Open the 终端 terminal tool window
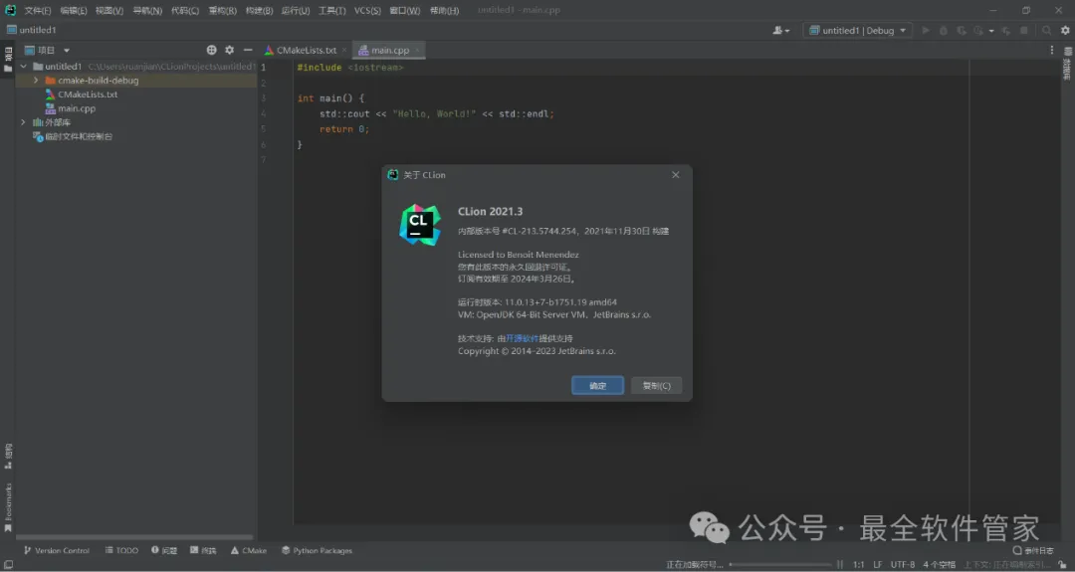 [203, 550]
